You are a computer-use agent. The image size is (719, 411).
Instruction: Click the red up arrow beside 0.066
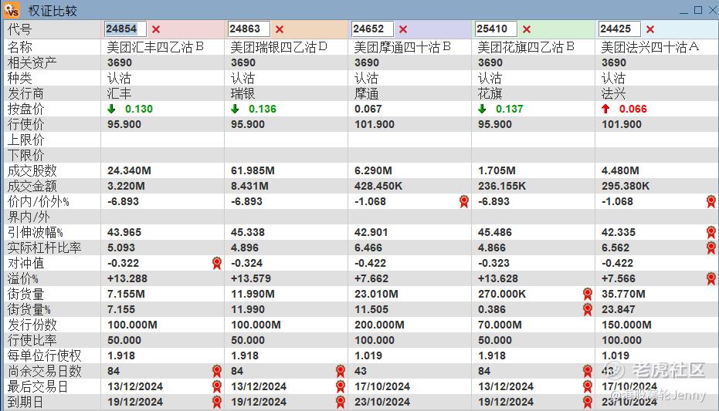point(605,109)
